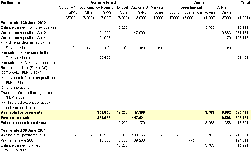Click the Capital group heading
The height and width of the screenshot is (153, 251).
(200, 3)
